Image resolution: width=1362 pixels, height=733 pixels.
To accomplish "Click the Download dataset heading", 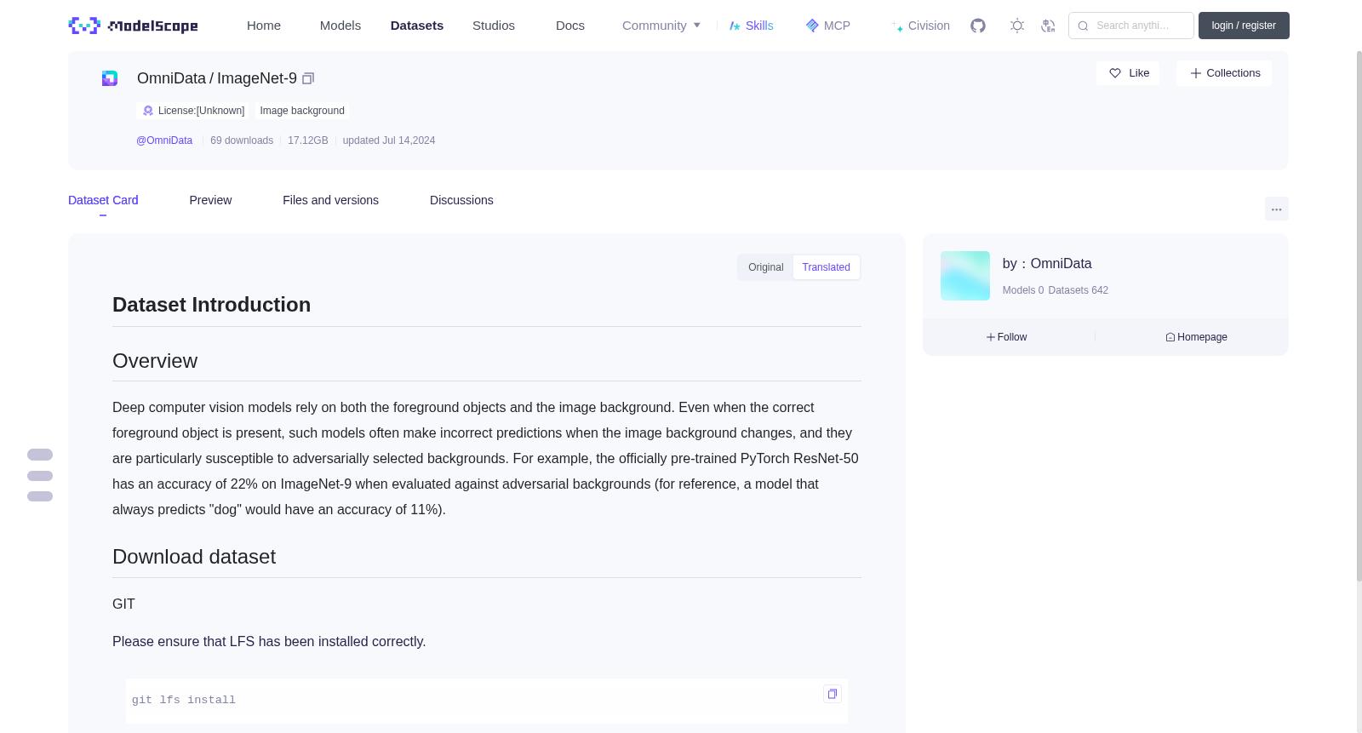I will (x=194, y=557).
